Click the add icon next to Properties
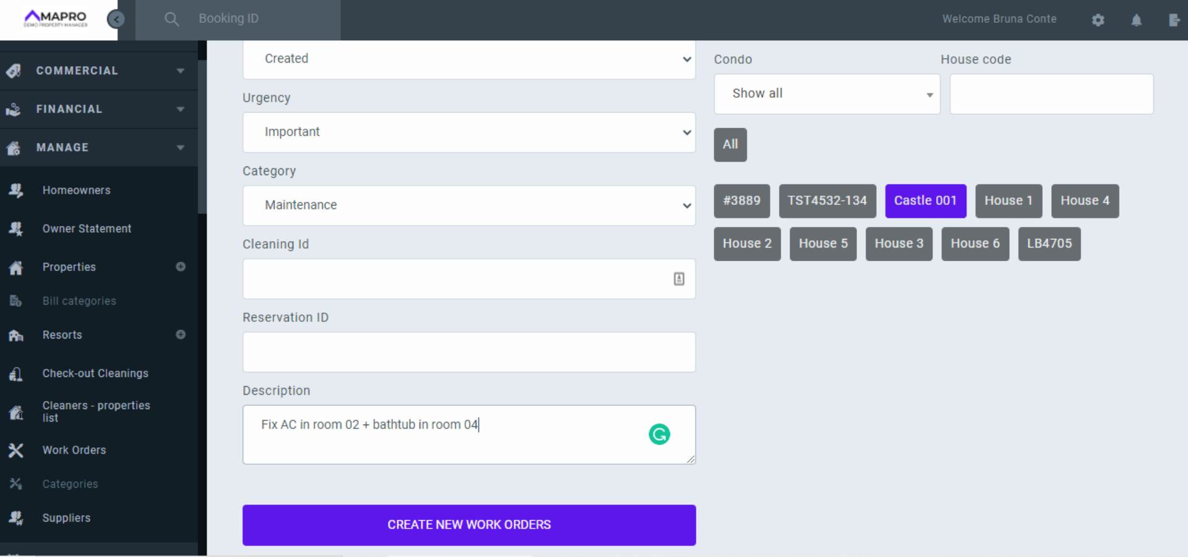1188x557 pixels. click(x=181, y=267)
